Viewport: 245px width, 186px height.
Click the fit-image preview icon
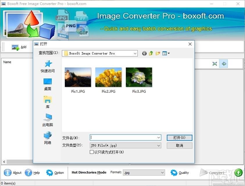point(215,63)
